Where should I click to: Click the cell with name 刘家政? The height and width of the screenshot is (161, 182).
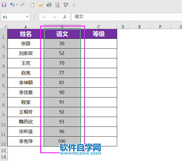26,53
